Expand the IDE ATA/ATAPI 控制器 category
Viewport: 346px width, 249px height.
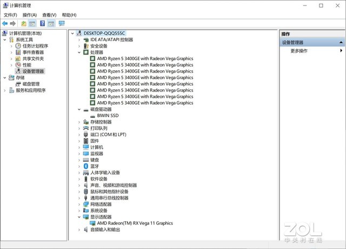[x=79, y=40]
